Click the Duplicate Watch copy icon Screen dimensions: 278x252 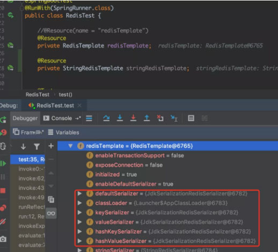[x=51, y=199]
